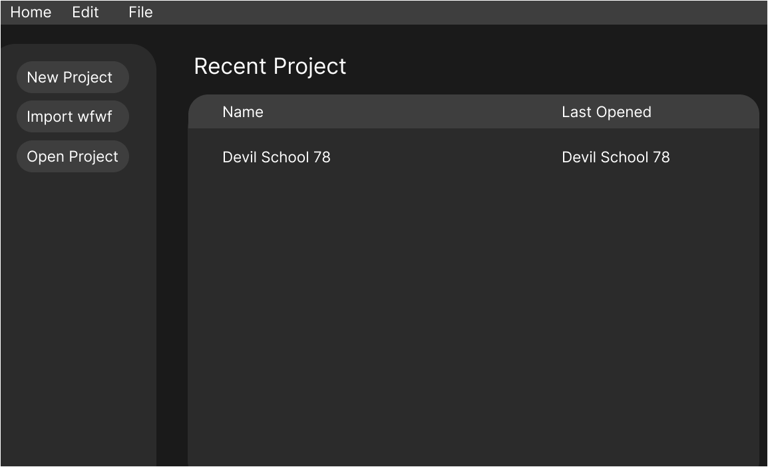Click the Recent Project heading
Screen dimensions: 768x467
pos(270,67)
